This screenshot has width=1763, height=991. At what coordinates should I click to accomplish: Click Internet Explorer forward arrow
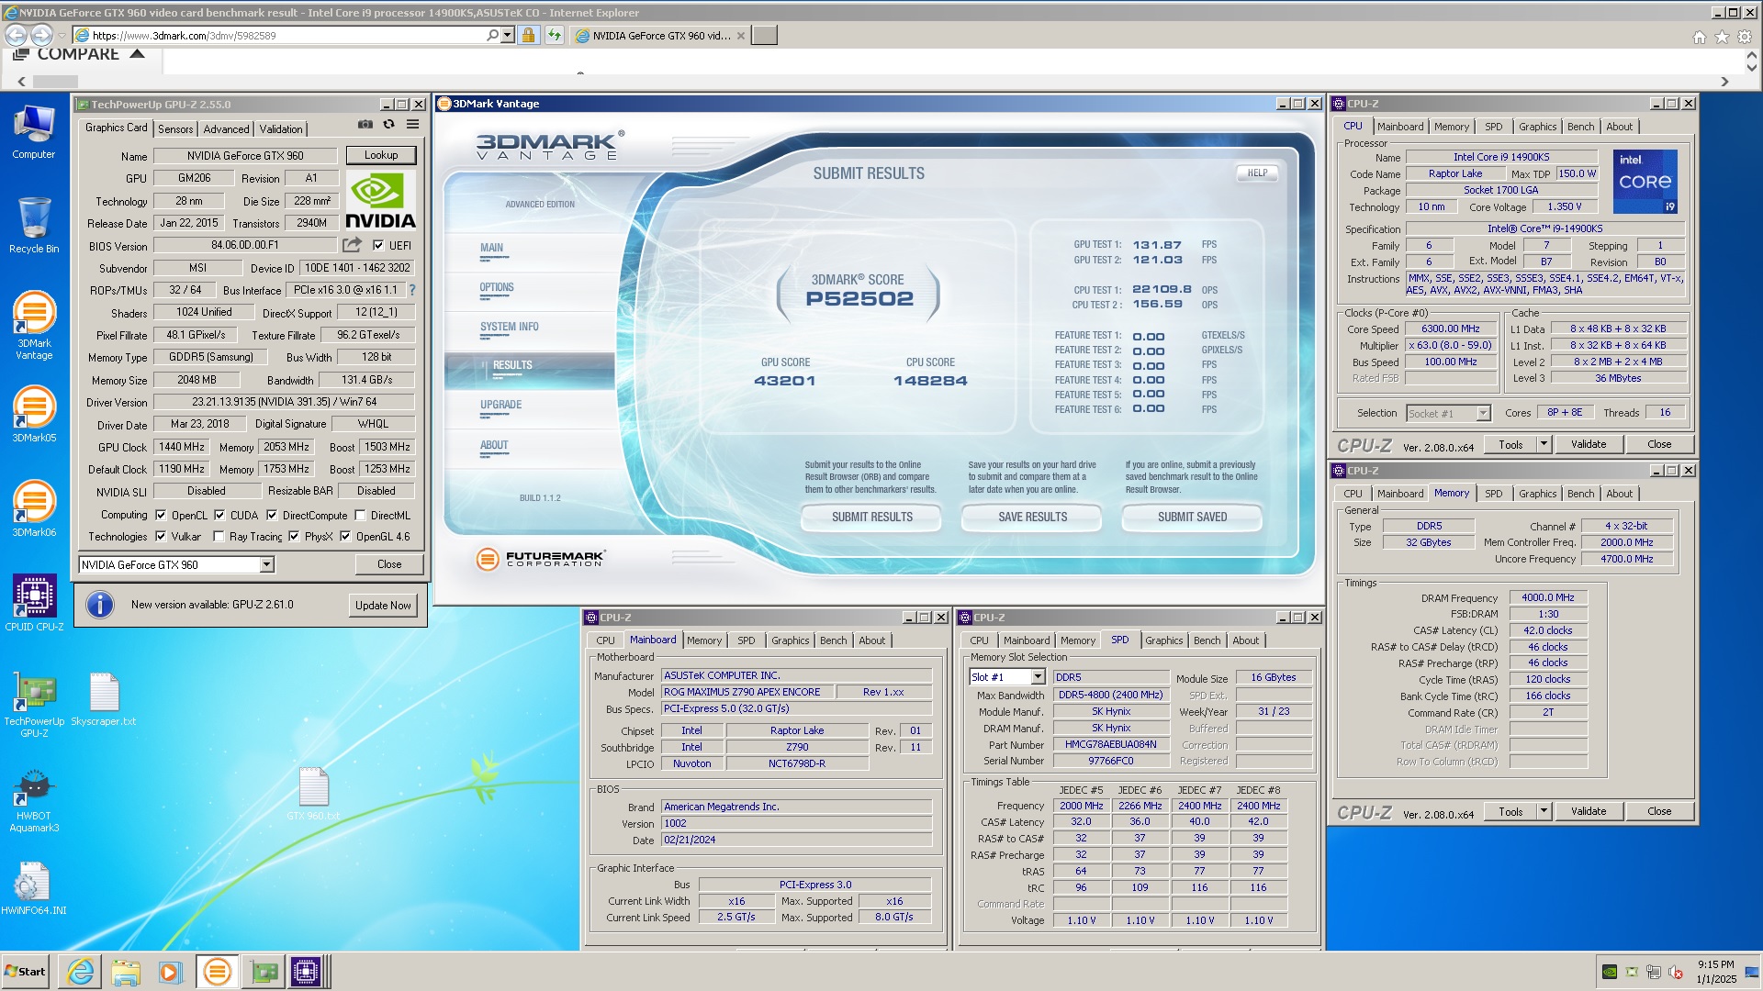tap(42, 35)
